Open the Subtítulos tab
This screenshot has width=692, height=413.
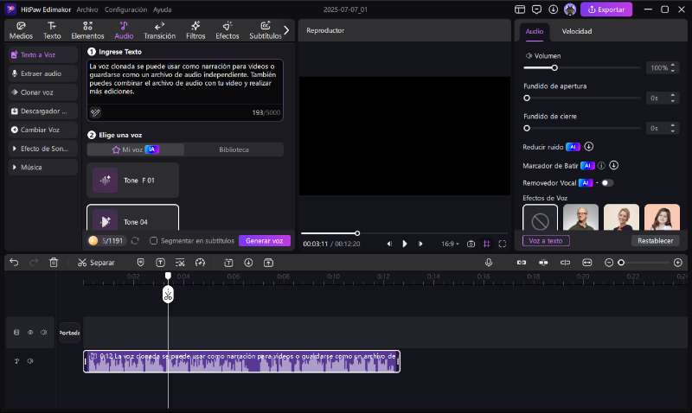[266, 30]
